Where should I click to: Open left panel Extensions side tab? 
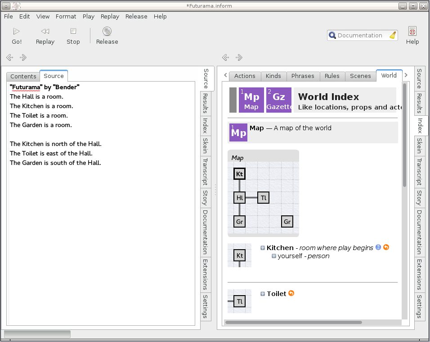[205, 274]
